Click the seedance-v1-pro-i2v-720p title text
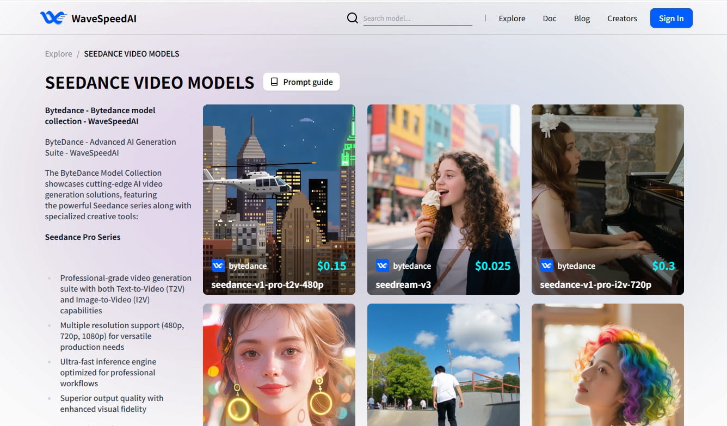727x426 pixels. (x=595, y=285)
